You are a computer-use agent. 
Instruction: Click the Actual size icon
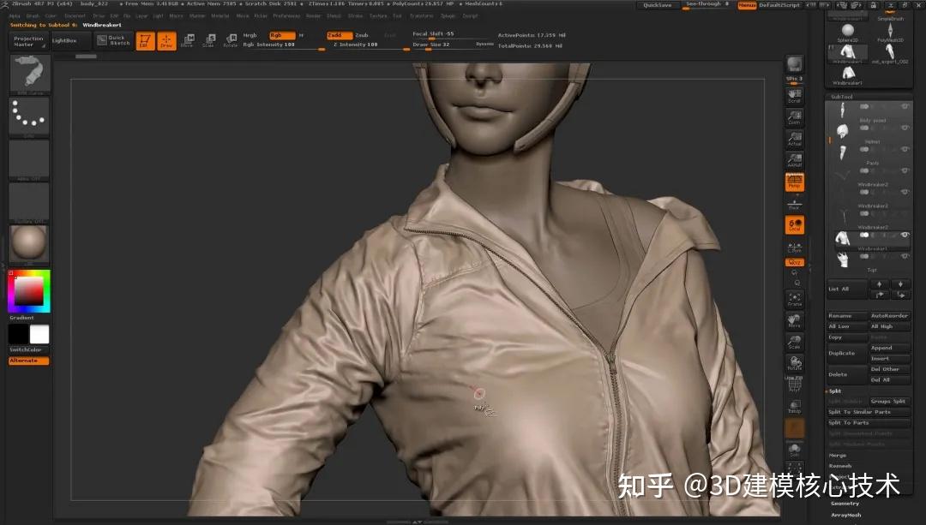point(794,139)
